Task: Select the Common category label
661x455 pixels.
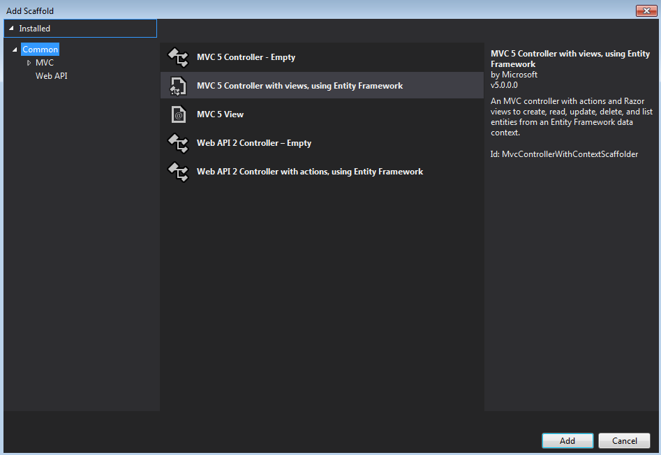Action: 40,50
